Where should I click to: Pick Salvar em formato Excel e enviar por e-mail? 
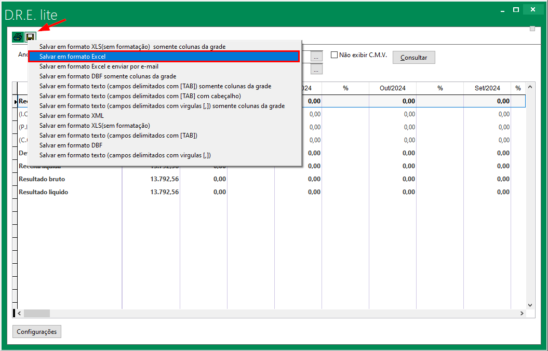pyautogui.click(x=99, y=66)
